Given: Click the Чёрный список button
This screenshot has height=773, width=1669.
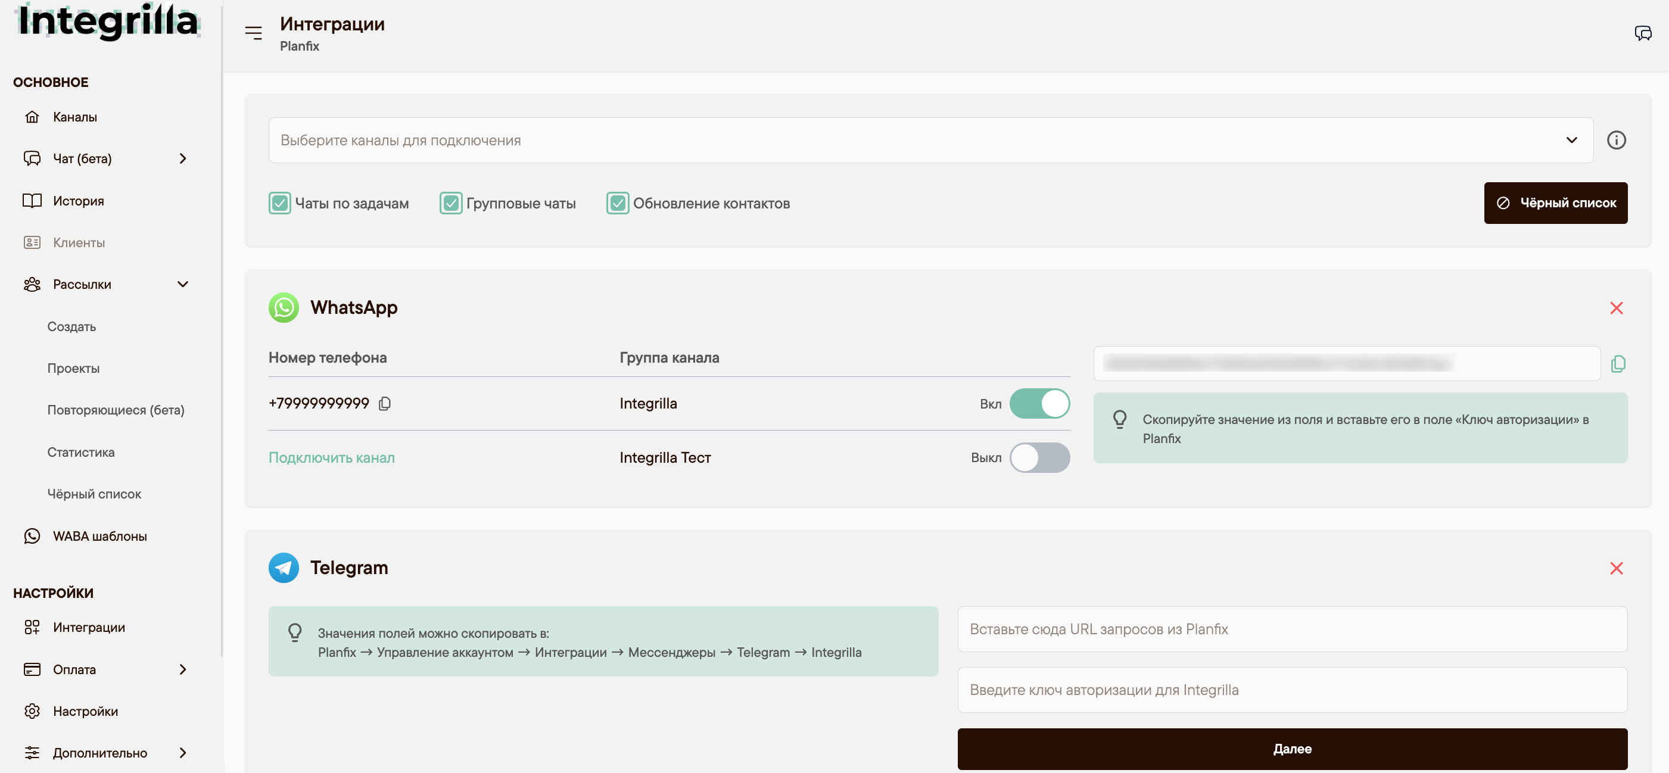Looking at the screenshot, I should [x=1555, y=203].
